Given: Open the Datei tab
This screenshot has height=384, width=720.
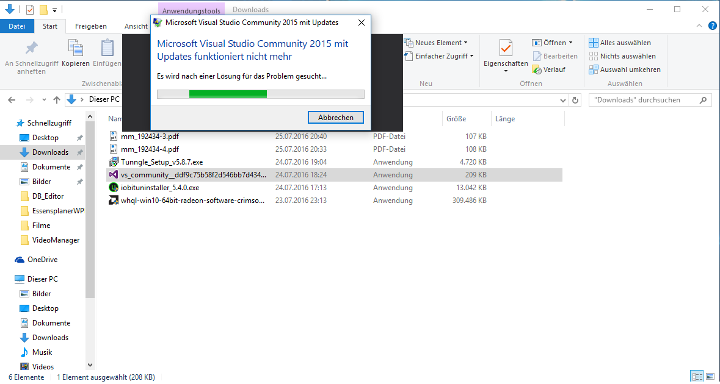Looking at the screenshot, I should pos(17,26).
